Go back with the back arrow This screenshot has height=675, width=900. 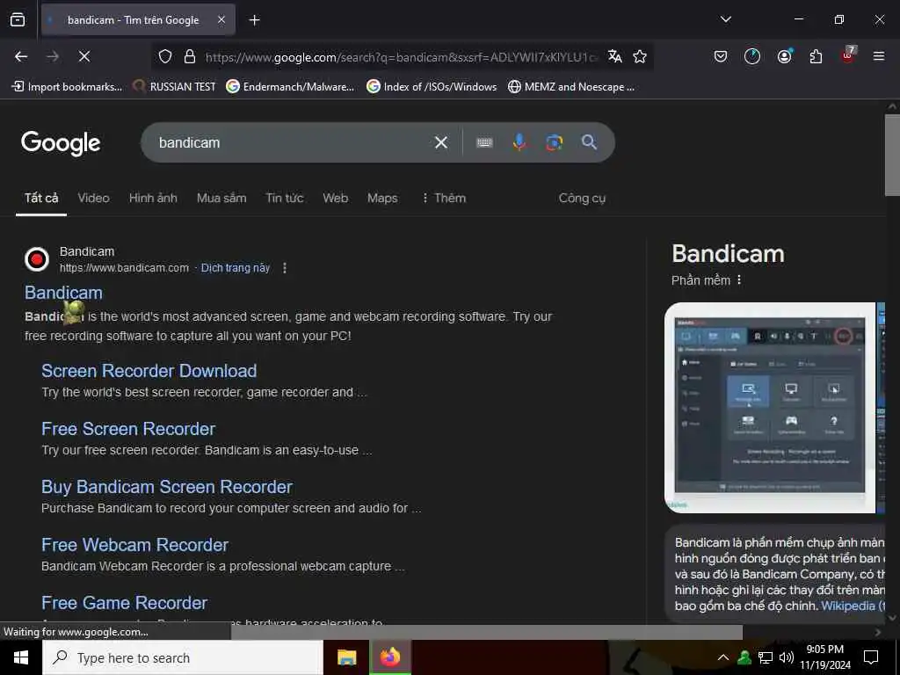click(21, 56)
